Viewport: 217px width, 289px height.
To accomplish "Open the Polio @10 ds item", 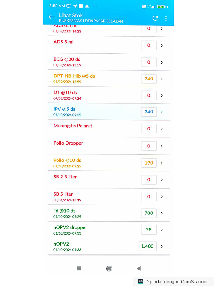I will pos(67,160).
